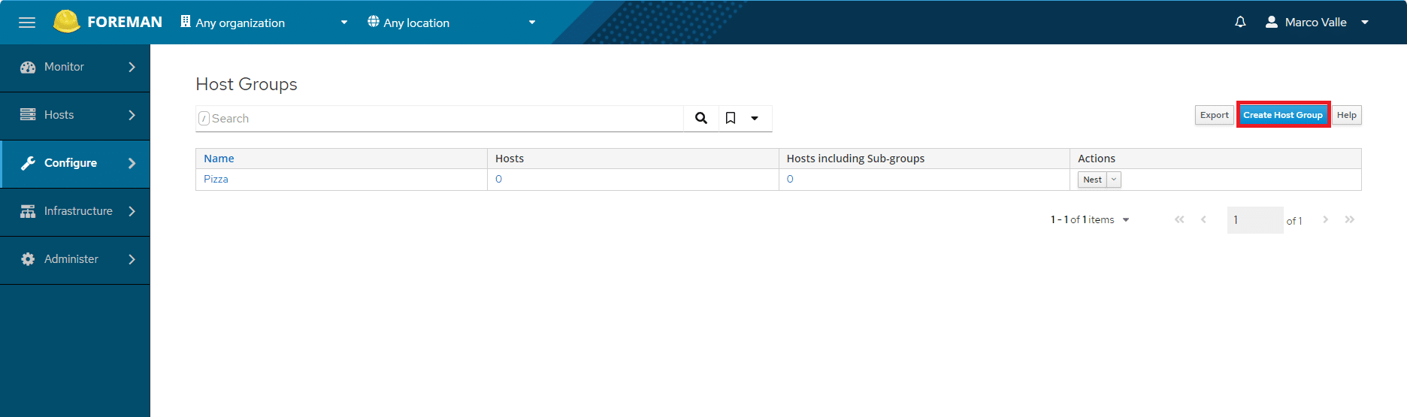
Task: Click the Configure wrench icon
Action: pos(28,163)
